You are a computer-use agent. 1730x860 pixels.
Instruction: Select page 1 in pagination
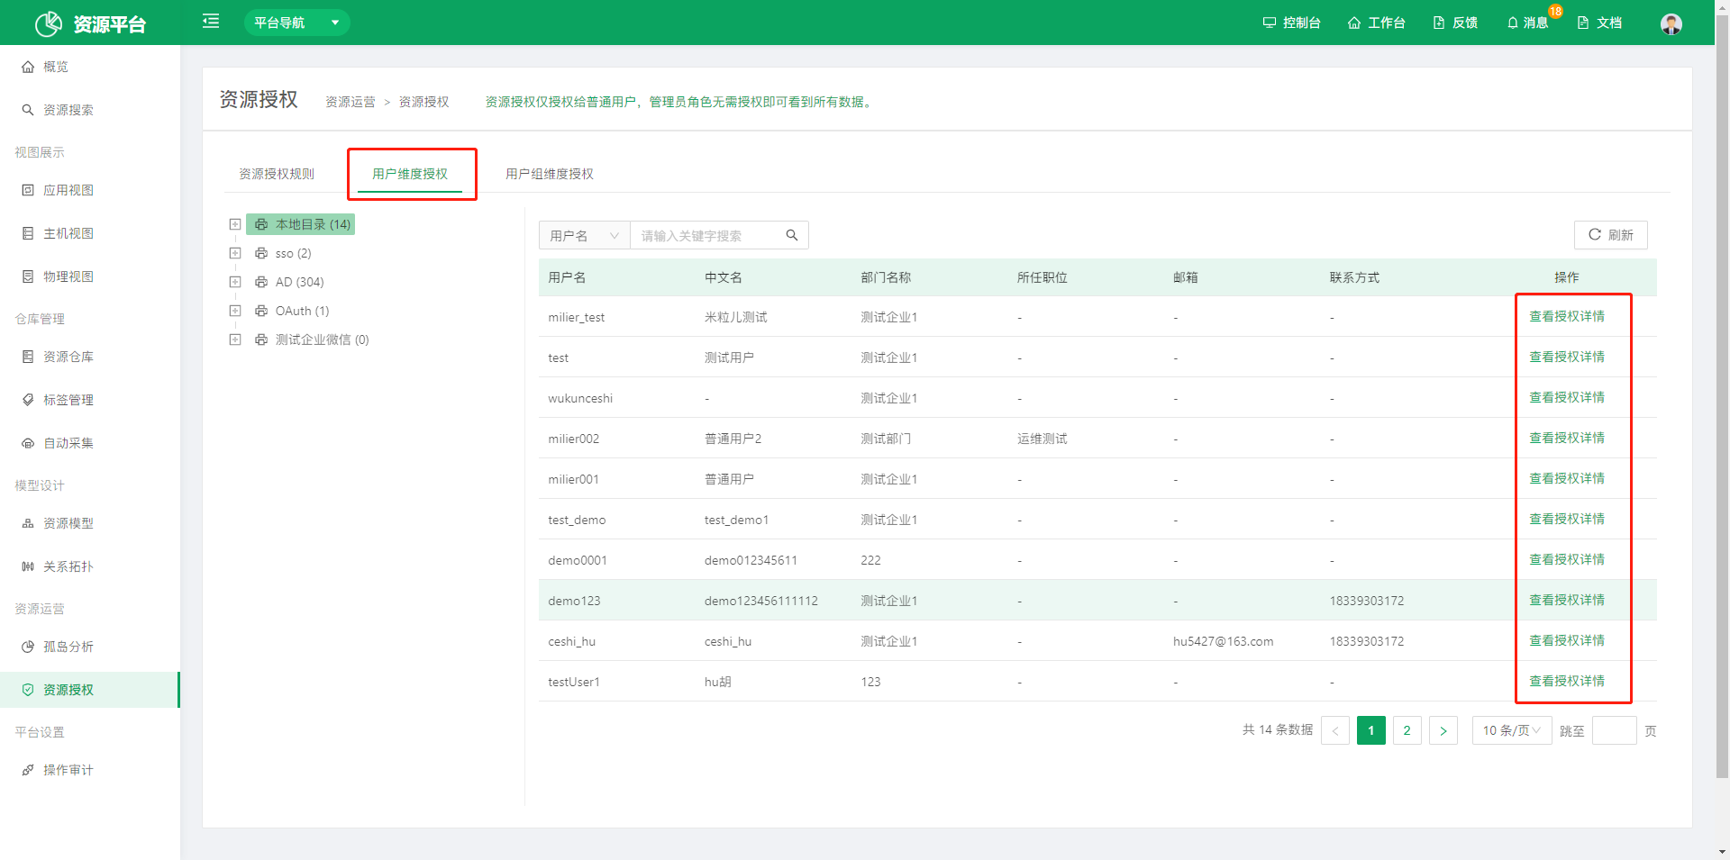pyautogui.click(x=1371, y=730)
